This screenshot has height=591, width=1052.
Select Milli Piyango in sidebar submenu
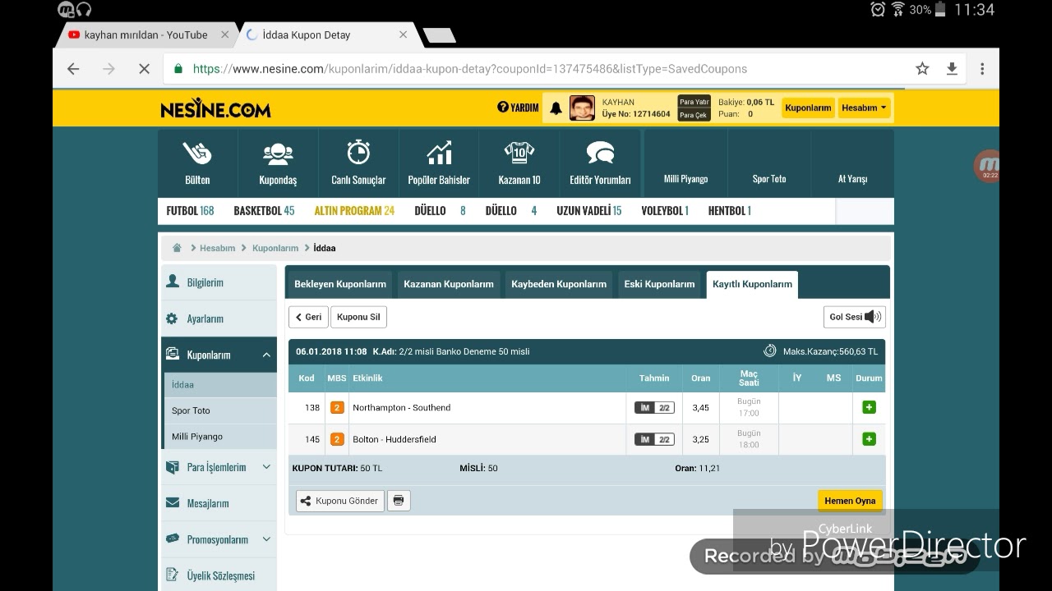220,437
